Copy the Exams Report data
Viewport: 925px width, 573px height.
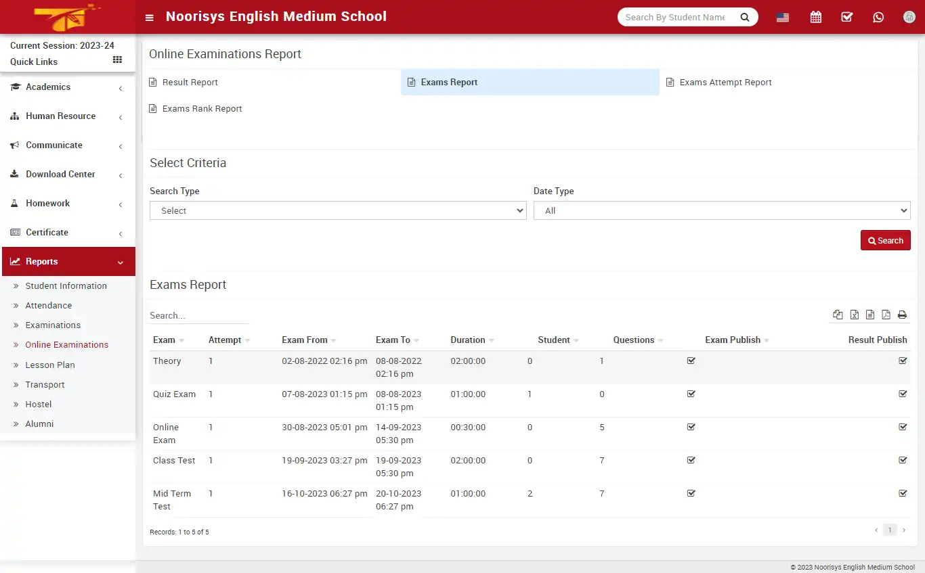838,315
